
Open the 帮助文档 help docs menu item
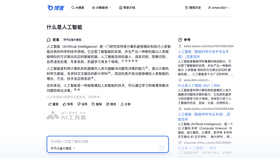(x=127, y=7)
